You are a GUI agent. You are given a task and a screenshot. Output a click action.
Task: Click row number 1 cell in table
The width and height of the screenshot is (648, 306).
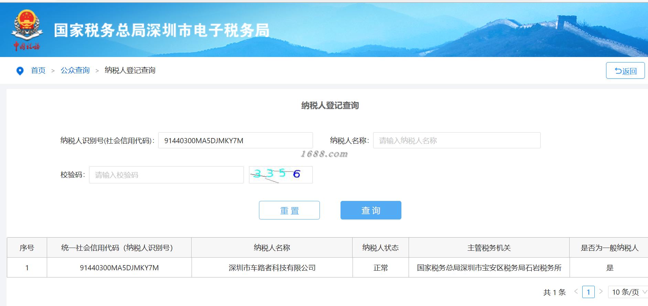pos(27,268)
